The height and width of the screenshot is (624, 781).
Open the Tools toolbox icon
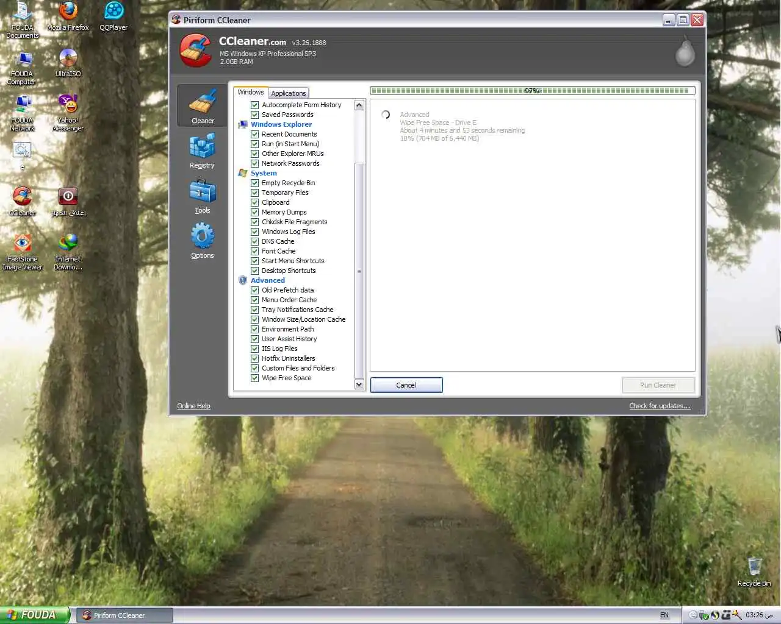(202, 191)
